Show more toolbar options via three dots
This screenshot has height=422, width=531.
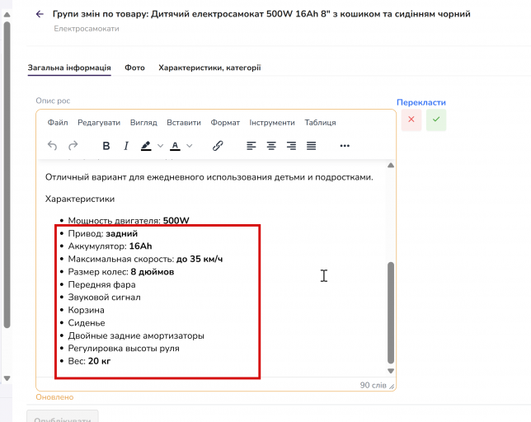click(x=345, y=146)
